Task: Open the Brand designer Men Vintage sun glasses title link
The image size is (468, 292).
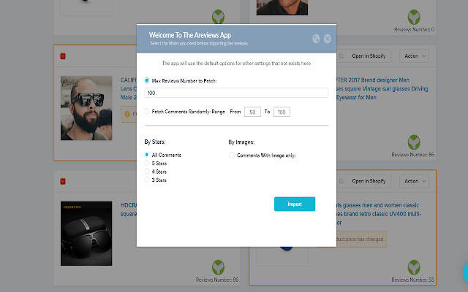Action: pos(382,89)
